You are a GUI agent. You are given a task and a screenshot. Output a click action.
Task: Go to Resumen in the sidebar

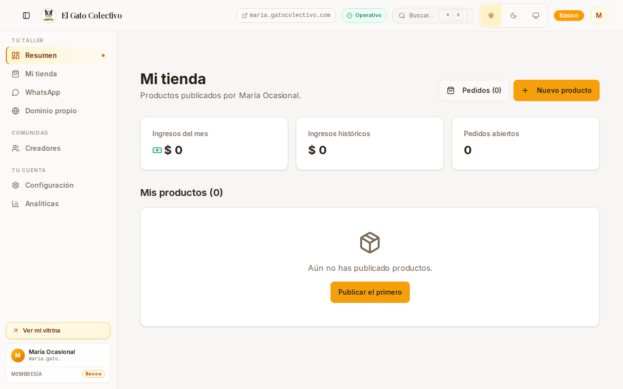click(58, 55)
